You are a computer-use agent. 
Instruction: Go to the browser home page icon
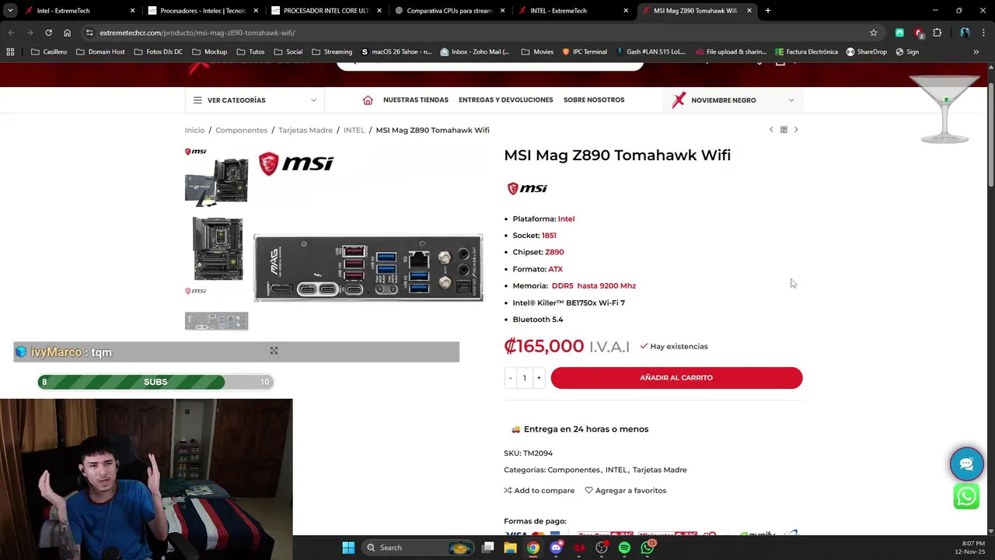click(x=67, y=33)
